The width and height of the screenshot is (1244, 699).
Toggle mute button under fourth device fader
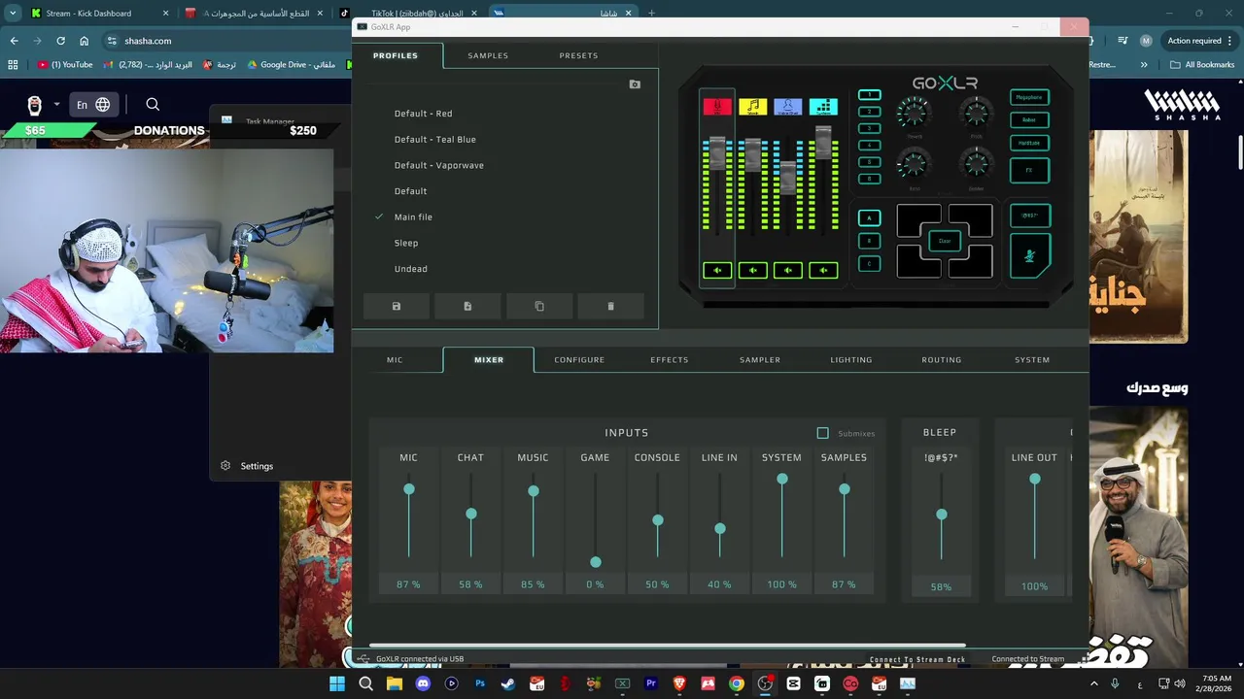(x=823, y=271)
